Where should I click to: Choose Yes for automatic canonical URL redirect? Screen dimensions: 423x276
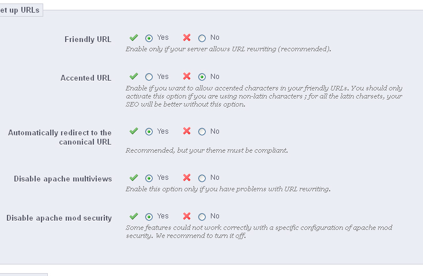149,132
